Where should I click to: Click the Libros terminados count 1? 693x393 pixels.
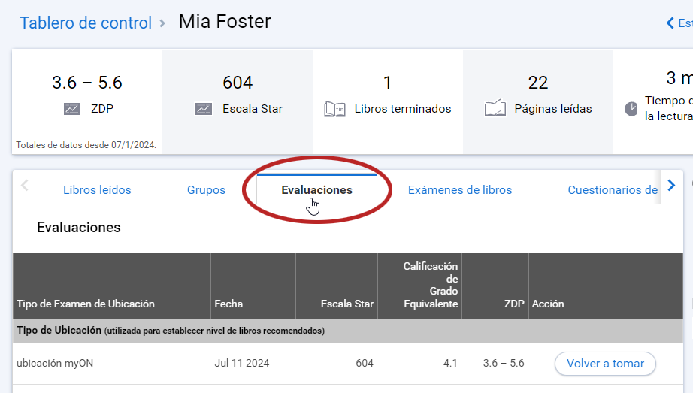point(387,83)
